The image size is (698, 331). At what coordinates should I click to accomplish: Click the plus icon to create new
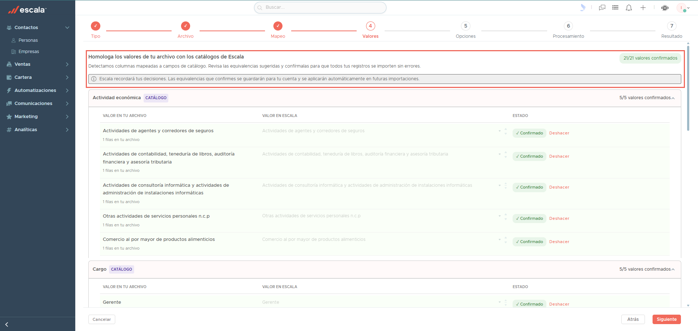click(643, 8)
